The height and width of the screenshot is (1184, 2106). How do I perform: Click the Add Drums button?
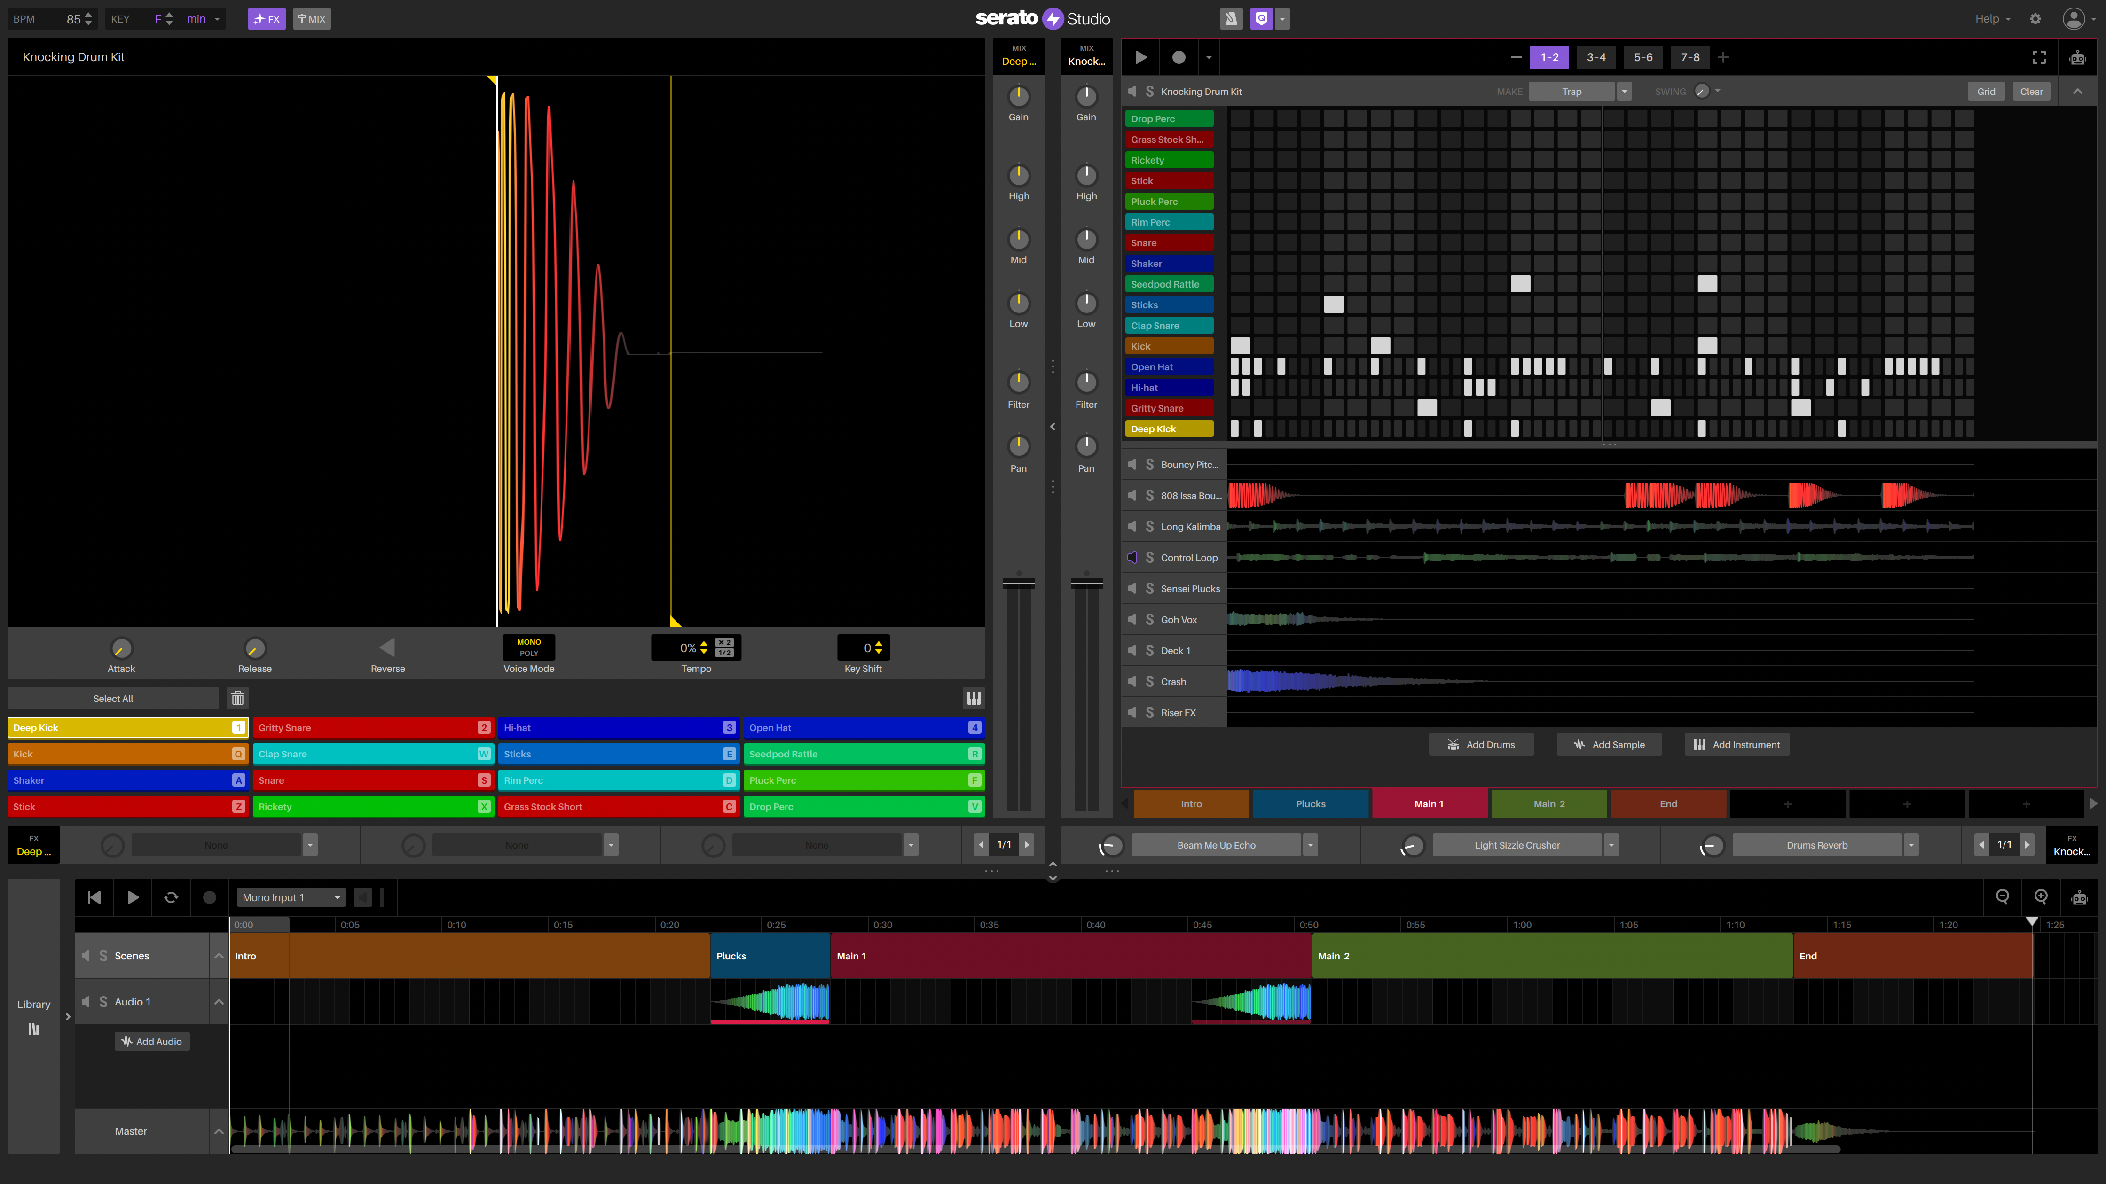(1481, 744)
